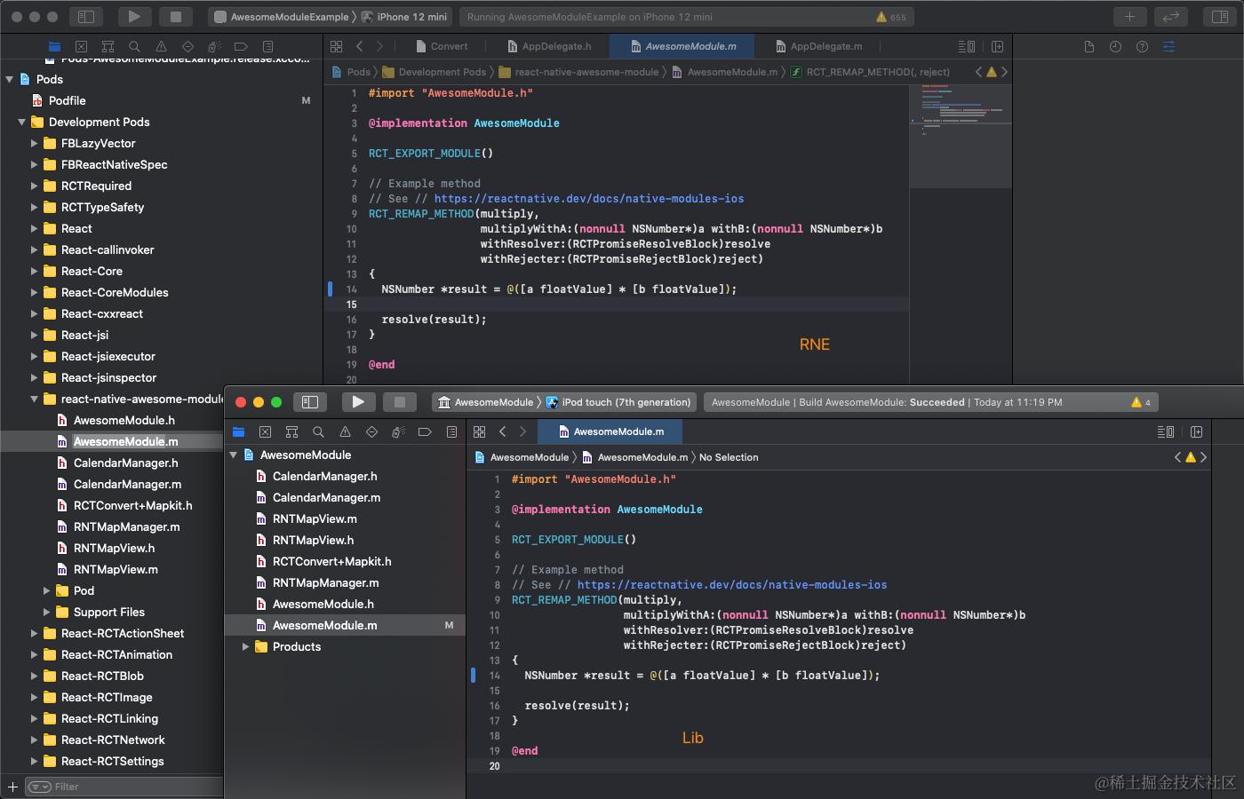Click the library plus button in toolbar

1129,16
